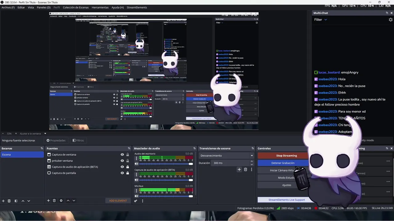The image size is (394, 221).
Task: Open scene filters icon in Escenas toolbar
Action: click(16, 201)
